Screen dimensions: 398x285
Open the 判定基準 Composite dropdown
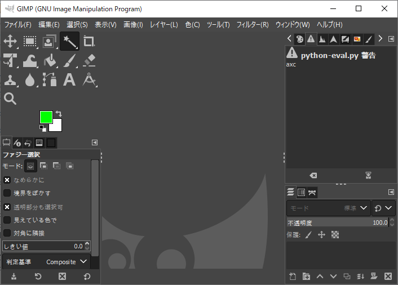(x=46, y=262)
